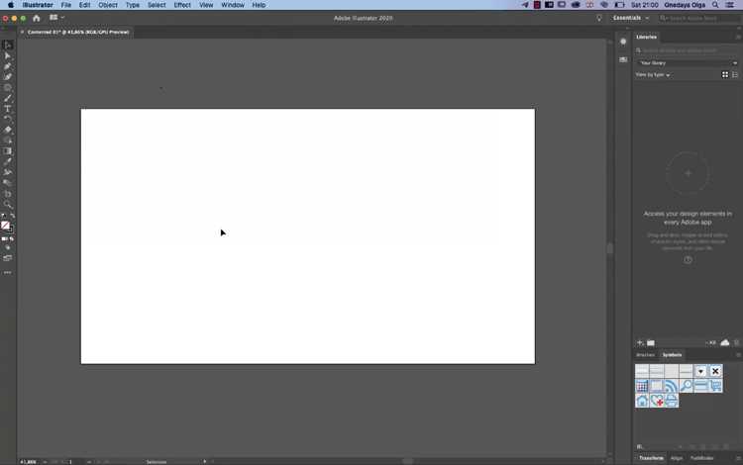The image size is (743, 465).
Task: Select the printer symbol
Action: 671,401
